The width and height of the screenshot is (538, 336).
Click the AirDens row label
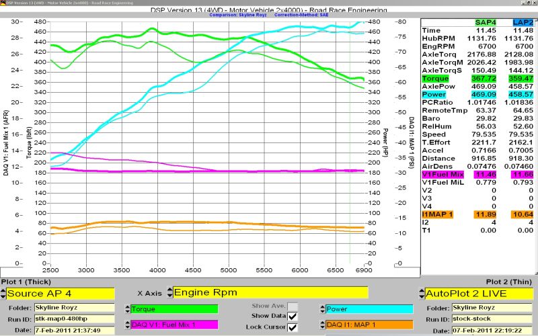coord(437,166)
